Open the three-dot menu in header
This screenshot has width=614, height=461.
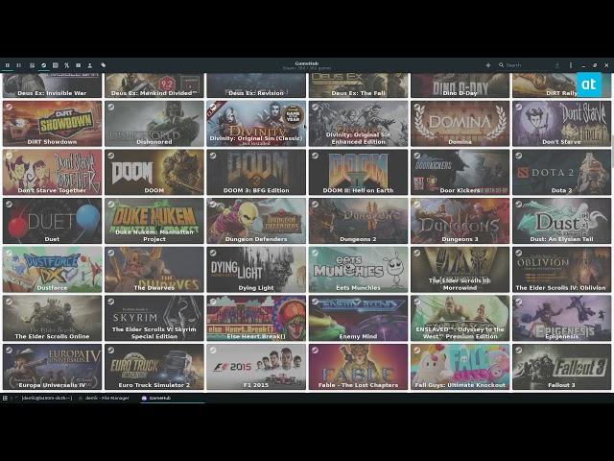(x=571, y=65)
